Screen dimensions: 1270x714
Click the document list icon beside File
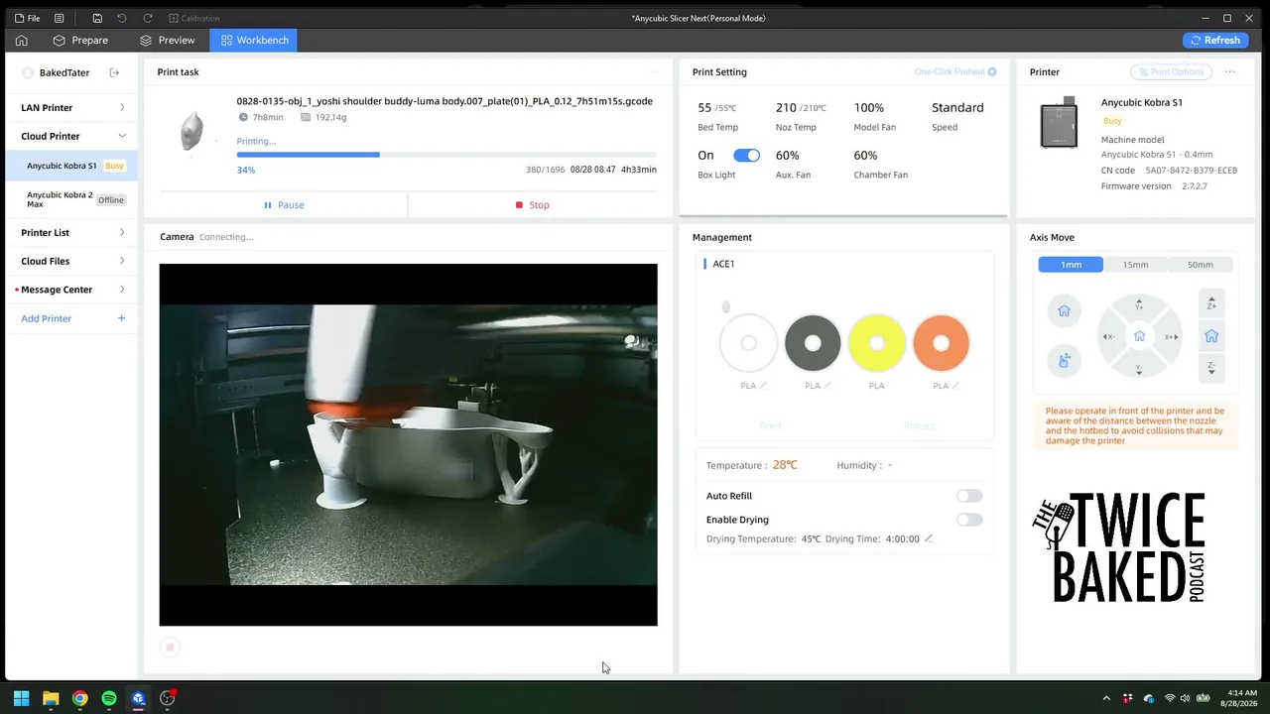point(60,18)
